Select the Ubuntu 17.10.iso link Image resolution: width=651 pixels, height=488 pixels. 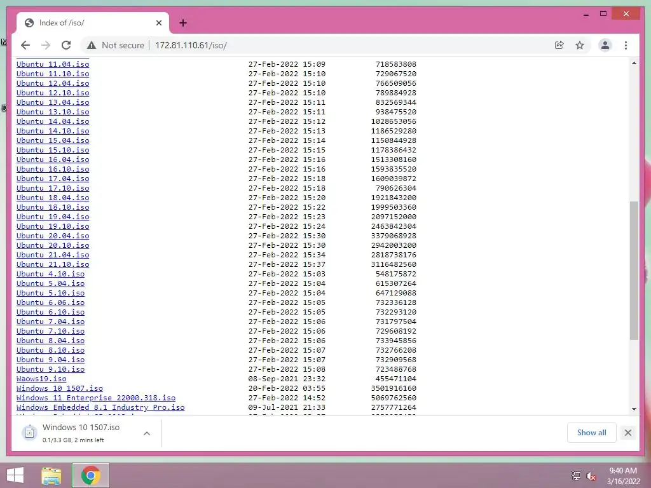53,188
